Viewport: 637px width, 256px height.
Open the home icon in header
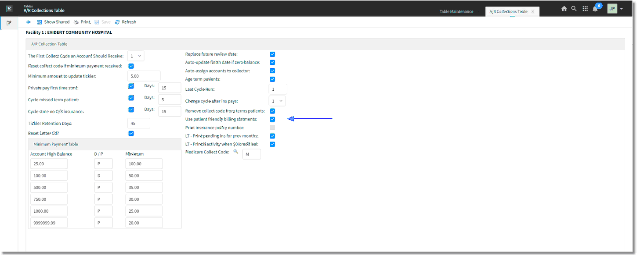[x=564, y=8]
